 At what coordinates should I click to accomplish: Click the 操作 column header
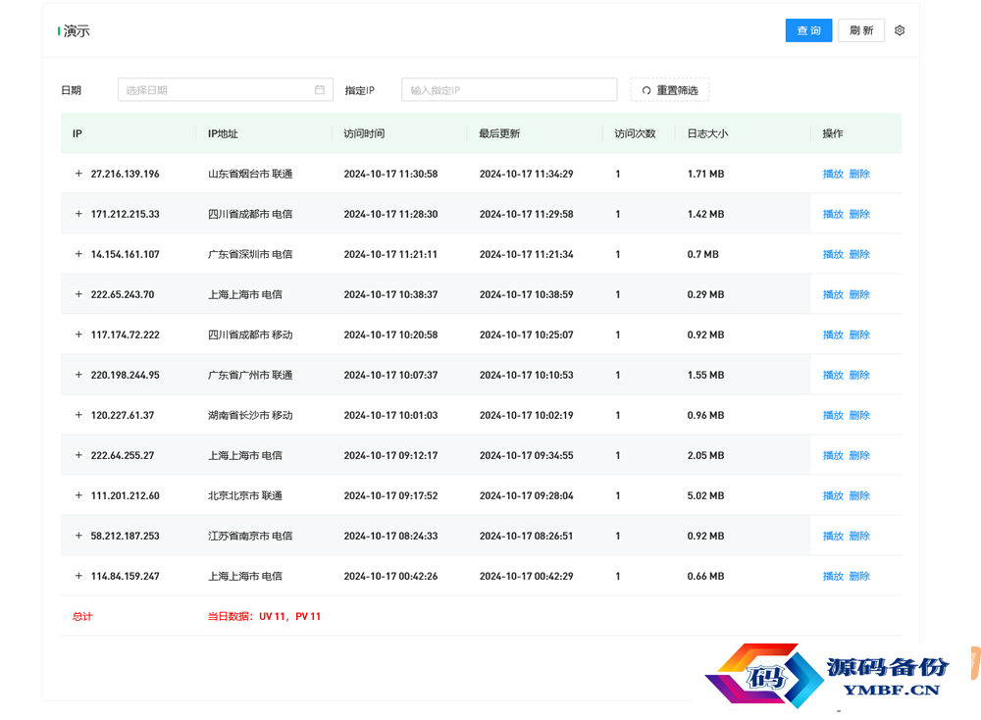tap(833, 133)
